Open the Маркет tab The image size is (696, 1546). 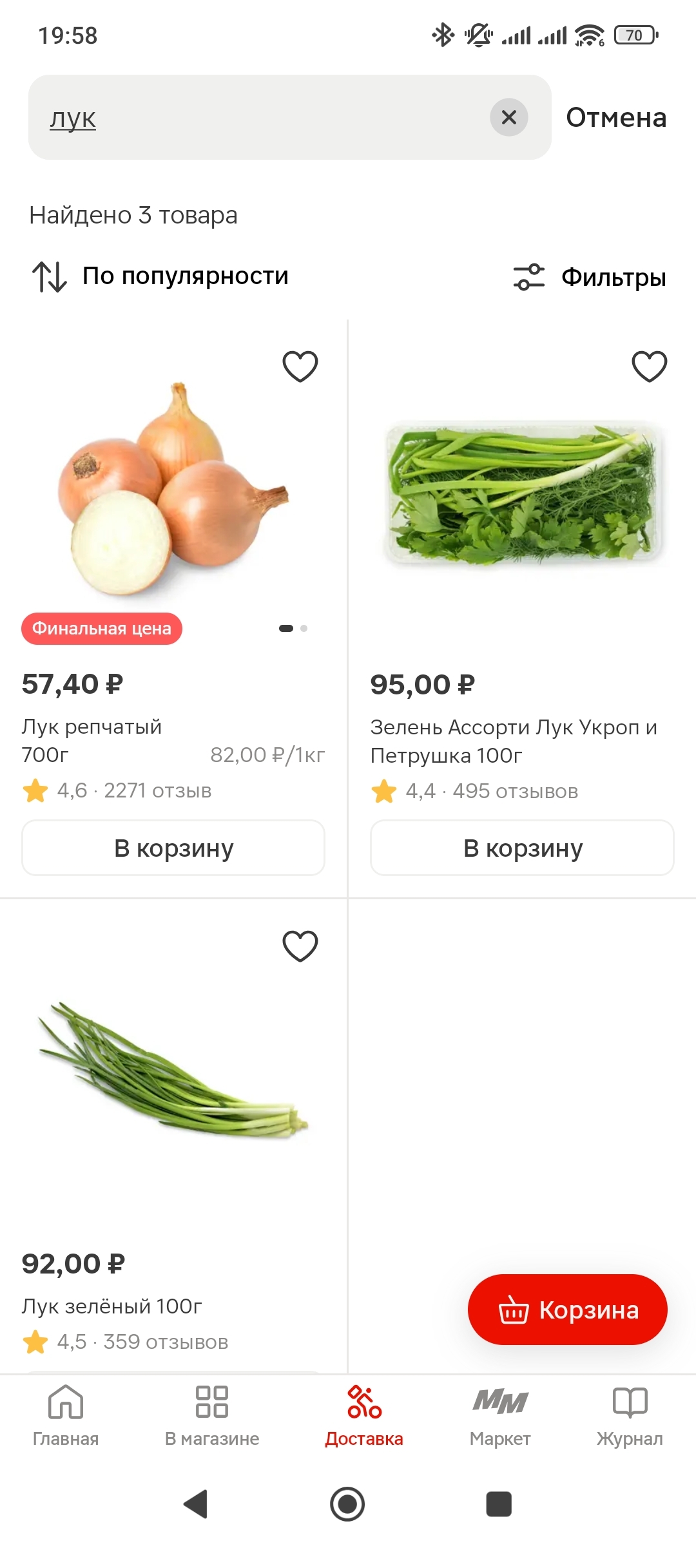[x=500, y=1416]
